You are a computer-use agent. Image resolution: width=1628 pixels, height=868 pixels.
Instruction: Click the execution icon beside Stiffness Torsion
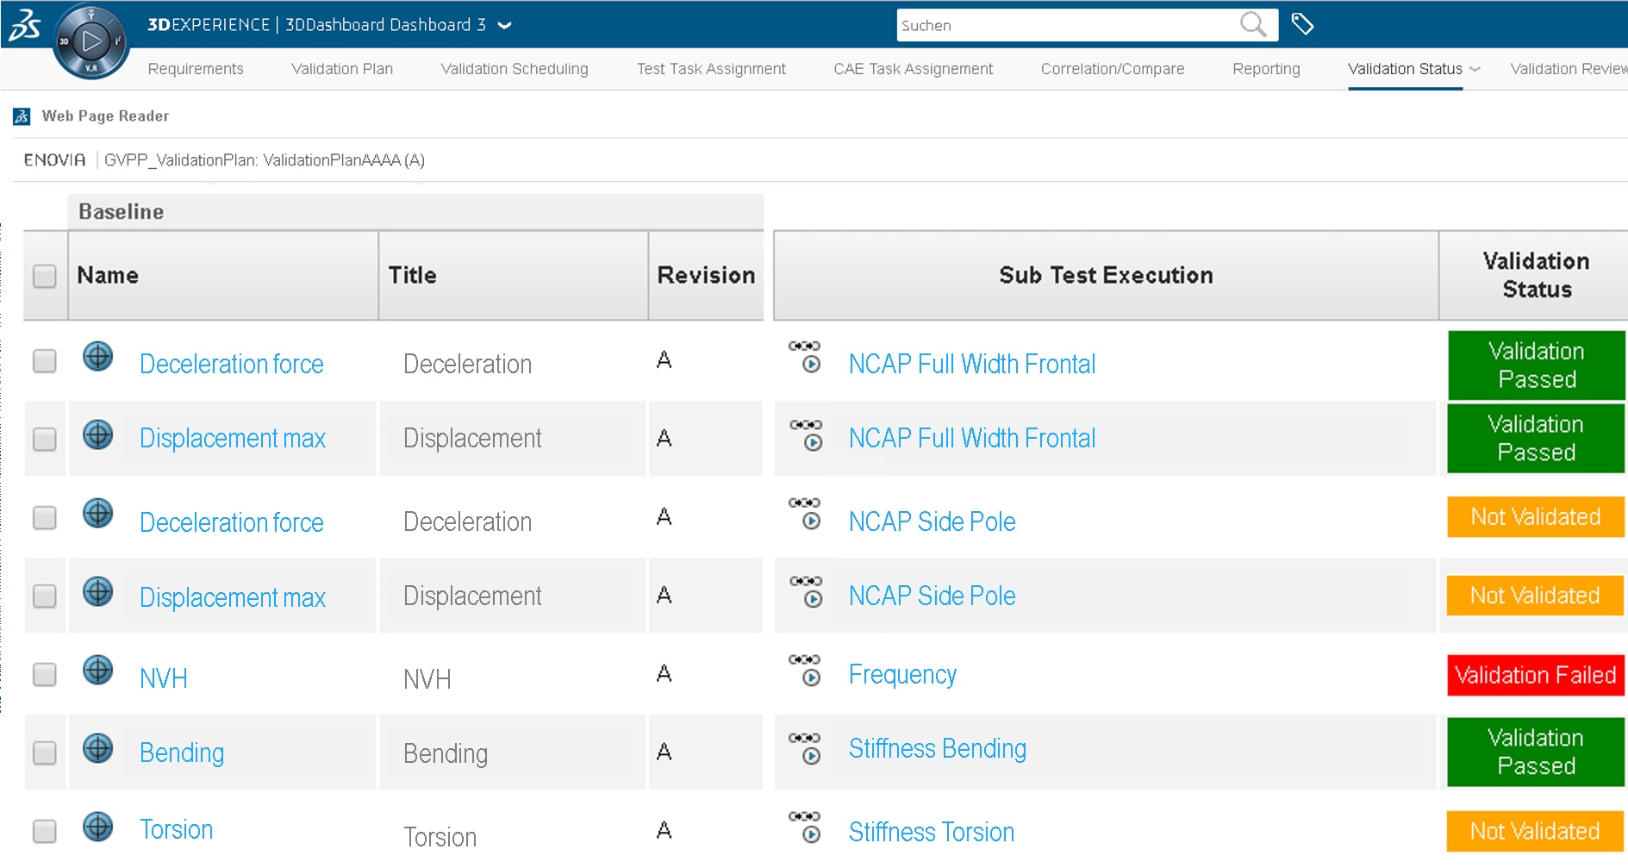(x=806, y=827)
